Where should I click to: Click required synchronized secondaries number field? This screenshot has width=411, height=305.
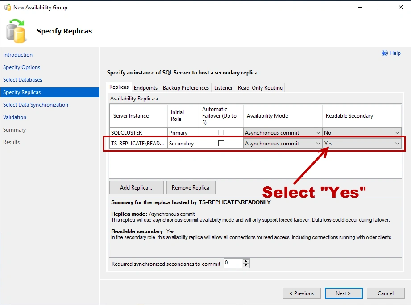click(x=232, y=264)
